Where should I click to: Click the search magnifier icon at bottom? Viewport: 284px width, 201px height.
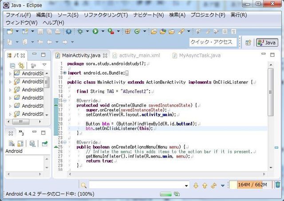(x=84, y=185)
